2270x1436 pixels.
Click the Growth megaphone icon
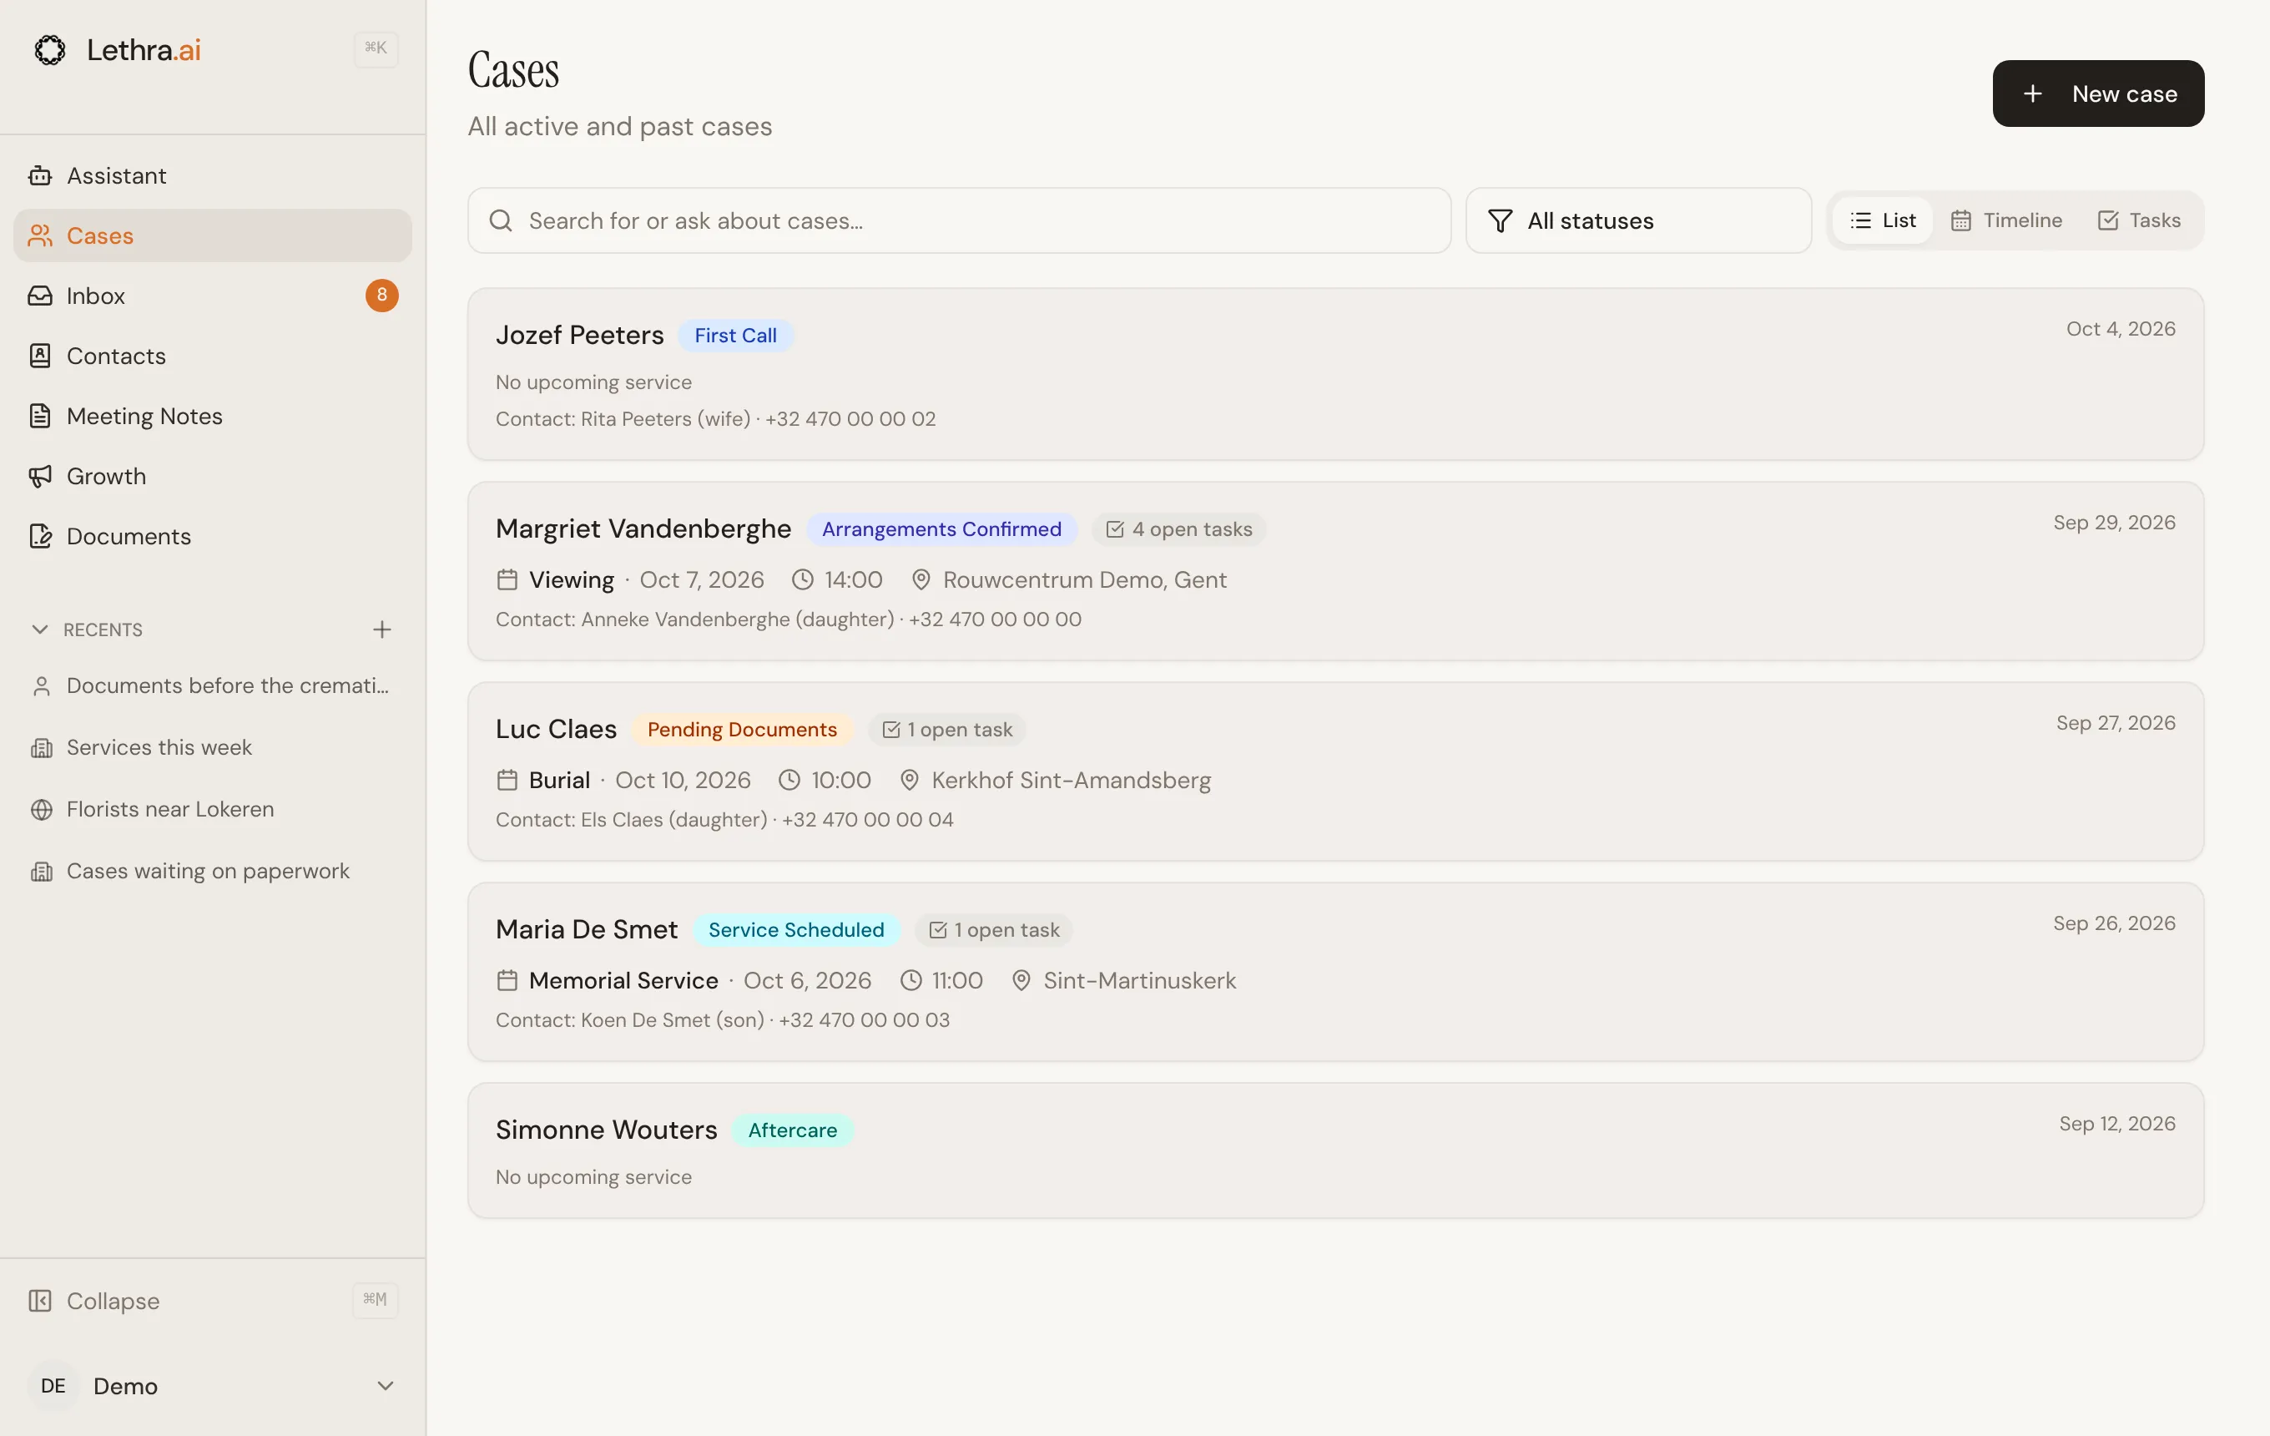(39, 476)
